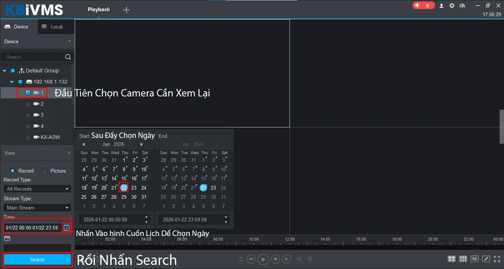Open the alarm notification indicator

[423, 6]
